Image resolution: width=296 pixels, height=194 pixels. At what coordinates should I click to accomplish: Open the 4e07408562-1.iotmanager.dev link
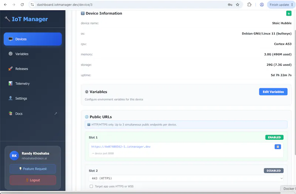121,147
